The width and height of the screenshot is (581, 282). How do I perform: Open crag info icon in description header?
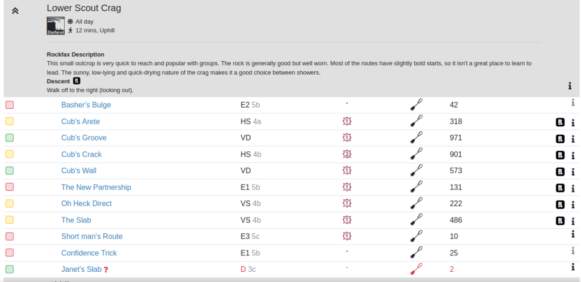[570, 86]
